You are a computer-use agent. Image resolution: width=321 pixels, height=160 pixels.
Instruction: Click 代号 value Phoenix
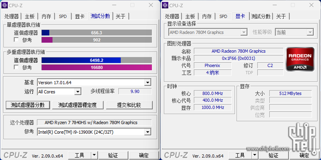pos(213,65)
